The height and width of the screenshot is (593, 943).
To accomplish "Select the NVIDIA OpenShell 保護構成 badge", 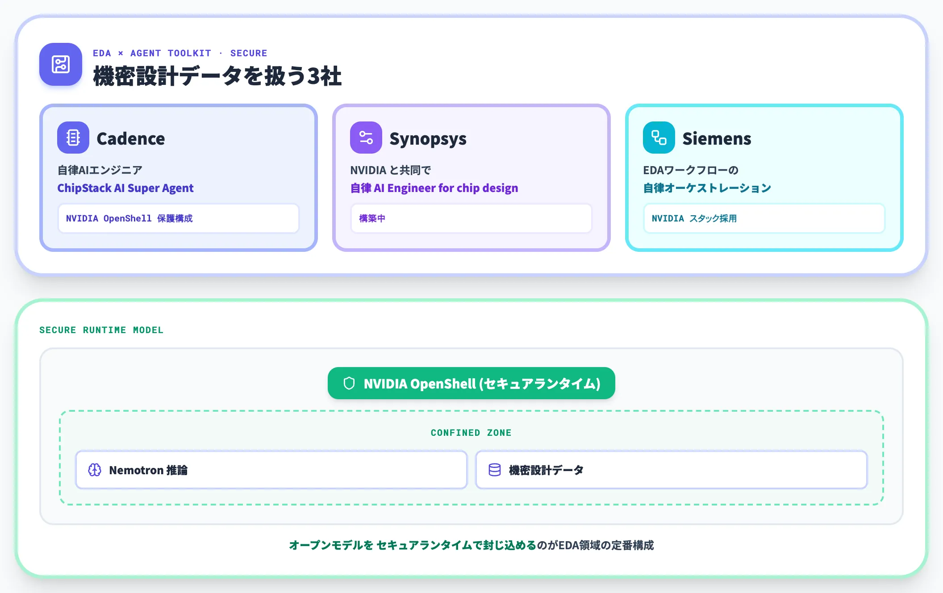I will pyautogui.click(x=179, y=218).
